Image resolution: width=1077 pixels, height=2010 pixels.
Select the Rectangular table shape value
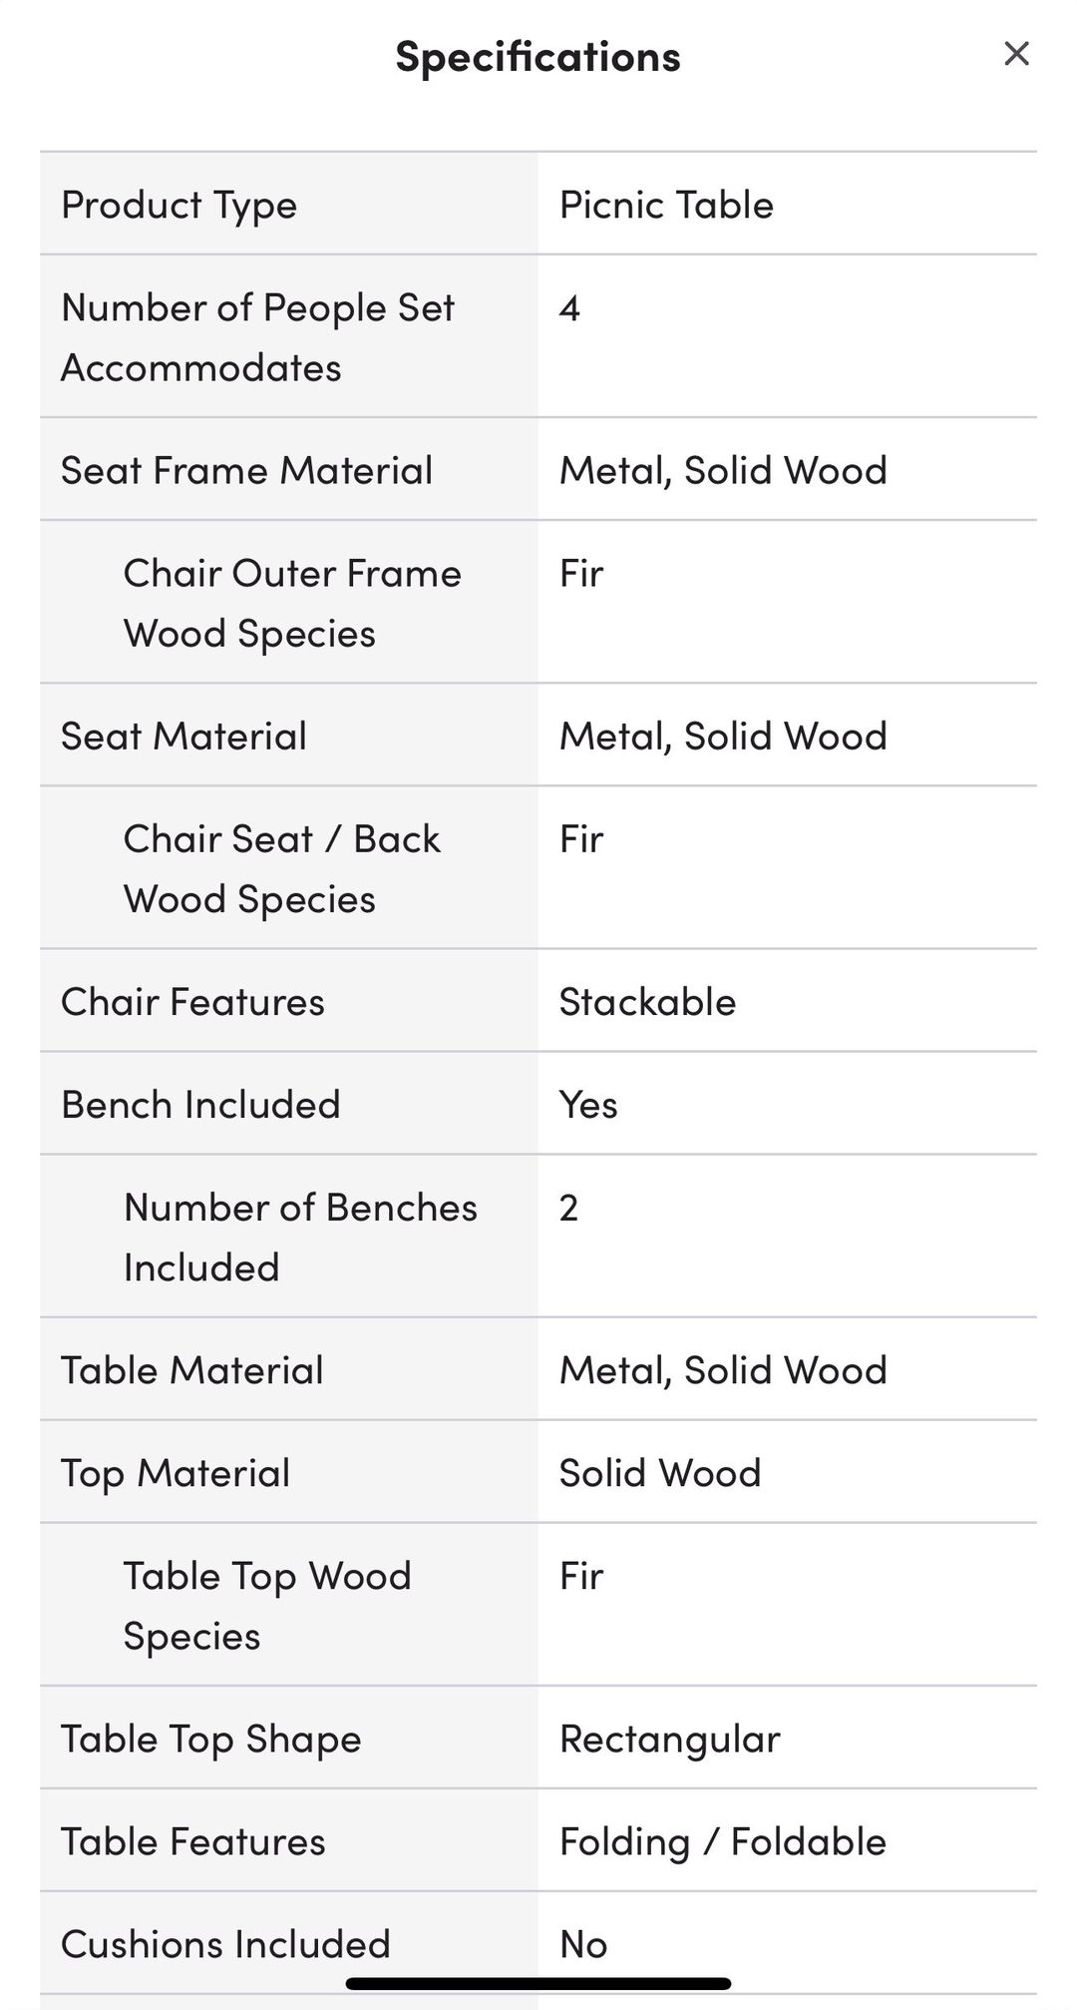(669, 1740)
